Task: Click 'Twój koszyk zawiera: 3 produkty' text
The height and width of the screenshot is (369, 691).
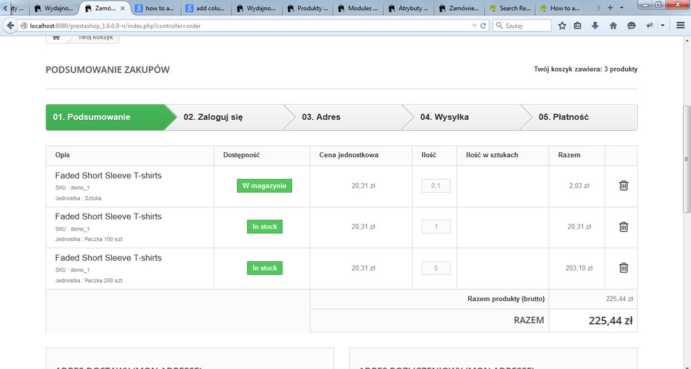Action: 586,69
